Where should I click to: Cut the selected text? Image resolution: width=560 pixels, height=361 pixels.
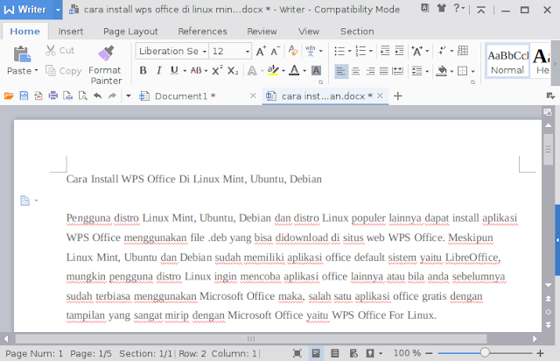point(59,51)
